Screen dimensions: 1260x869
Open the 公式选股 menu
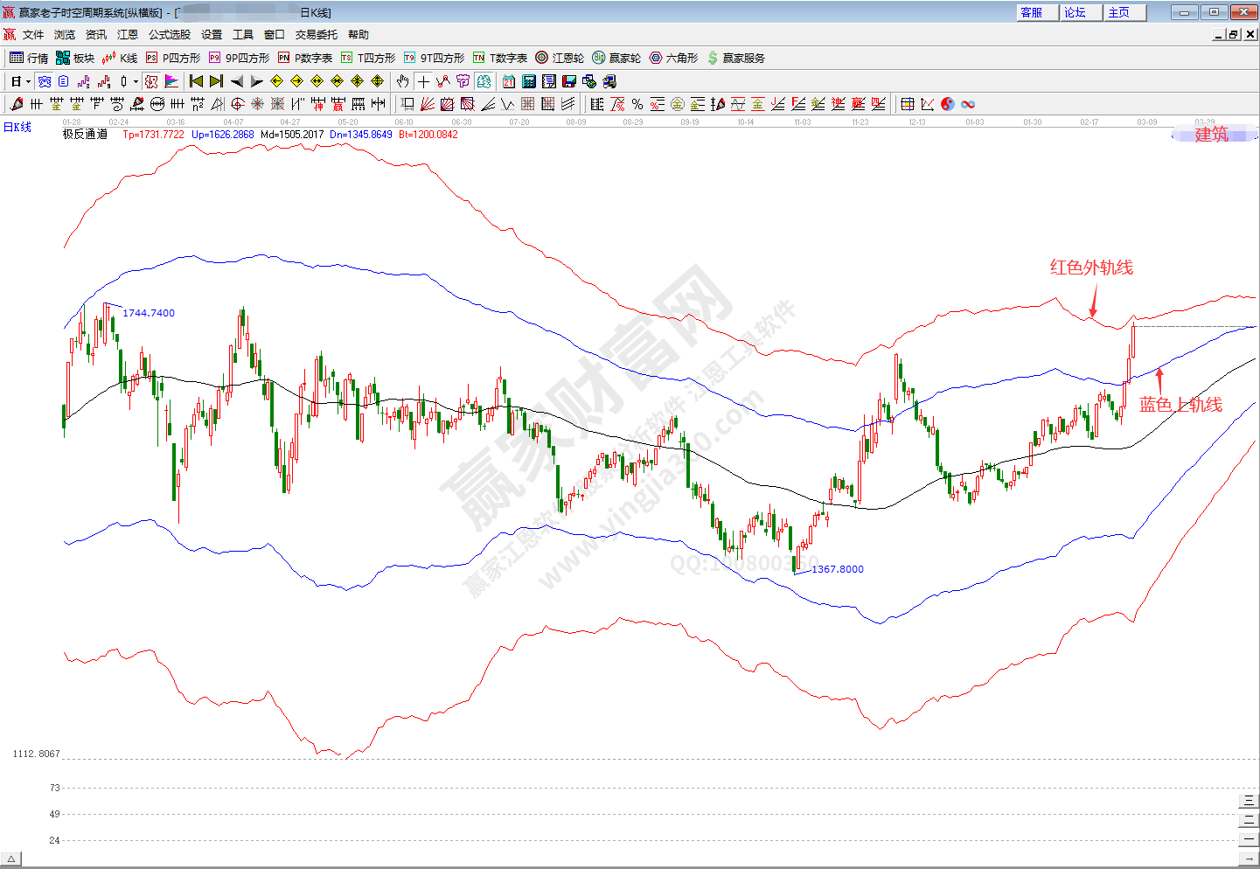click(x=169, y=35)
